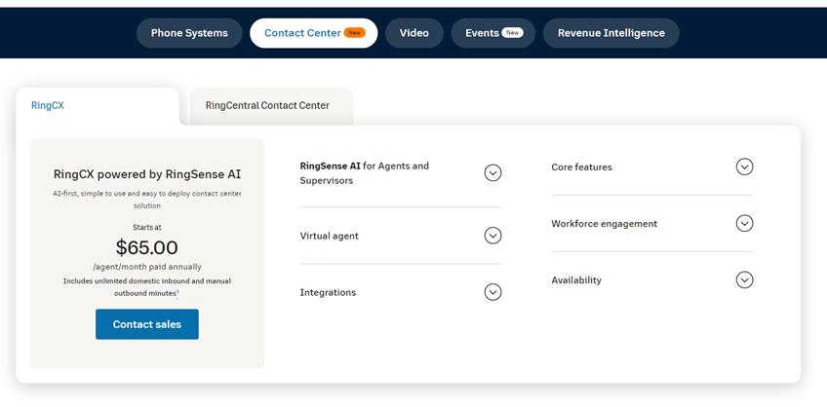Screen dimensions: 827x407
Task: Click the Workforce engagement label
Action: coord(605,224)
